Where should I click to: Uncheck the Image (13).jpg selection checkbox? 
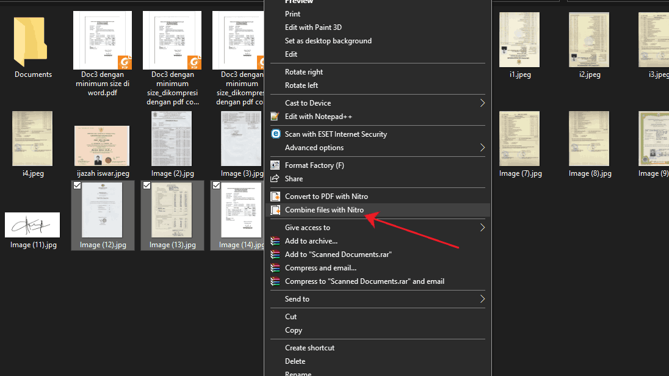146,185
